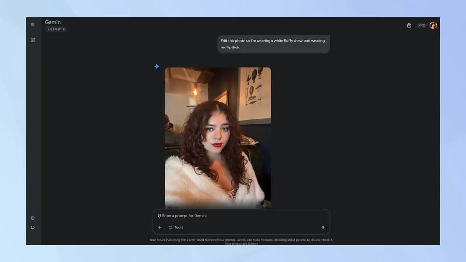Toggle the sidebar hamburger menu
This screenshot has width=466, height=262.
[x=33, y=24]
